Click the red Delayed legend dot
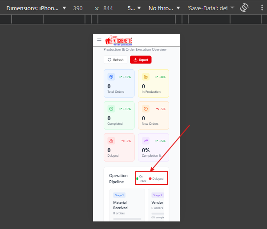This screenshot has width=267, height=229. [150, 179]
